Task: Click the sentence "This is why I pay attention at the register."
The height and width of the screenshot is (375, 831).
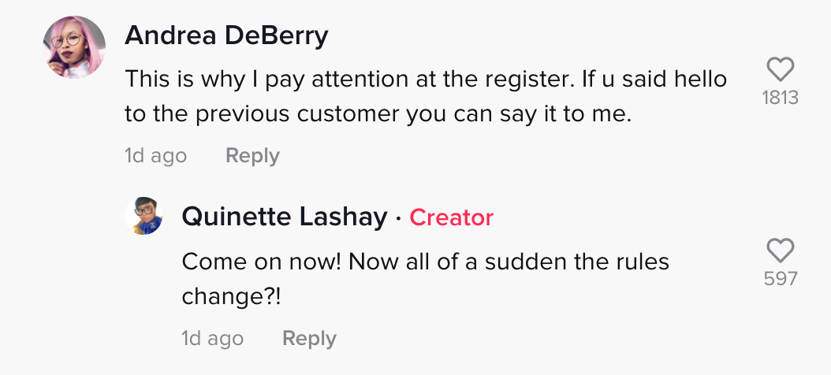Action: tap(349, 80)
